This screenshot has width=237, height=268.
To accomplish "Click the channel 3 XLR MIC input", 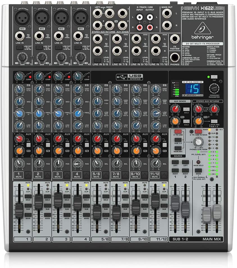I will click(x=61, y=17).
